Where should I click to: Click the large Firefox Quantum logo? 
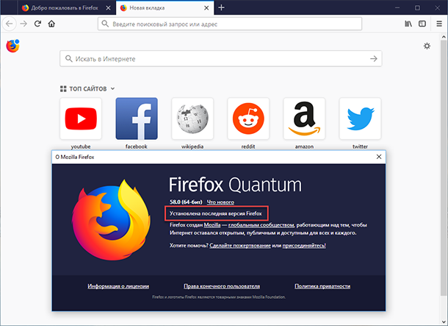coord(111,220)
